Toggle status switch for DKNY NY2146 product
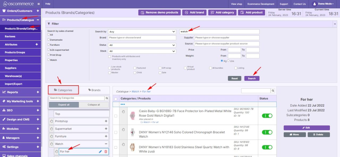The width and height of the screenshot is (340, 157). tap(267, 132)
